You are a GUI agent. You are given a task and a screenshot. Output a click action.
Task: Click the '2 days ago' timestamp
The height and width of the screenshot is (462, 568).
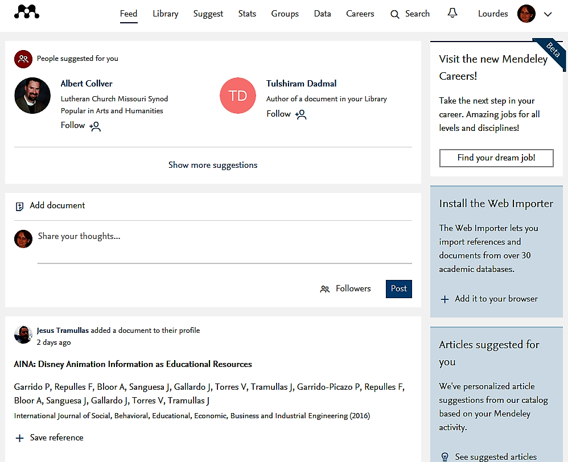pos(53,343)
